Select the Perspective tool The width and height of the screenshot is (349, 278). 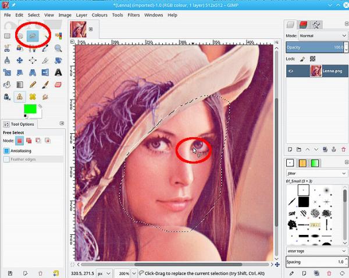[x=33, y=73]
